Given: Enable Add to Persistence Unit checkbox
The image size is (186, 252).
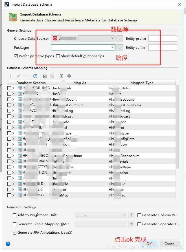Looking at the screenshot, I should pyautogui.click(x=14, y=215).
